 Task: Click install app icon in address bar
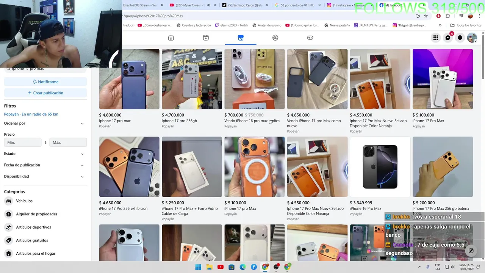[x=418, y=16]
